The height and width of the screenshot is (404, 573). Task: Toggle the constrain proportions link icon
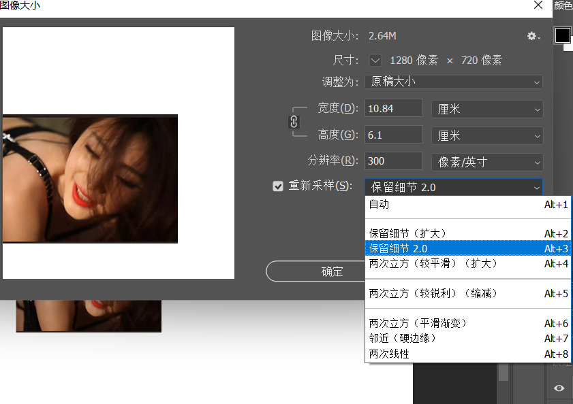click(x=294, y=122)
